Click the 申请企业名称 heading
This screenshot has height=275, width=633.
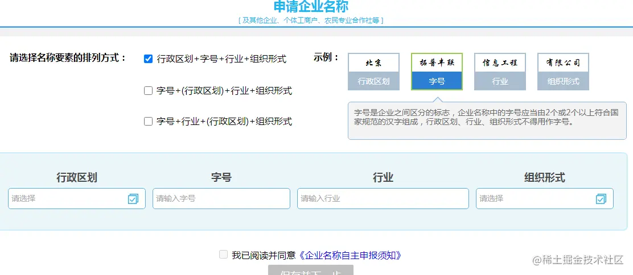click(x=311, y=6)
